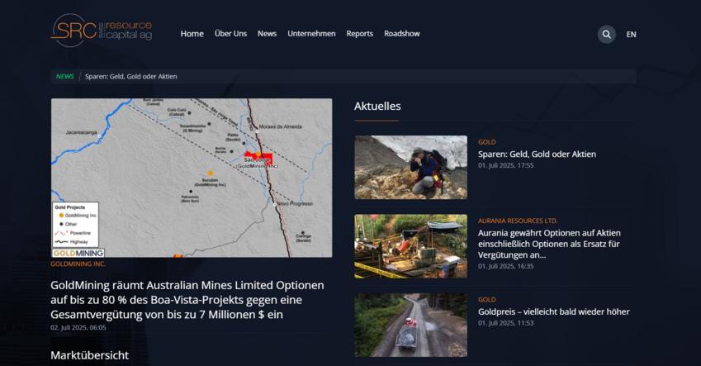Screen dimensions: 701x366
Task: Open Sparen: Geld, Gold oder Aktien article
Action: pyautogui.click(x=537, y=154)
